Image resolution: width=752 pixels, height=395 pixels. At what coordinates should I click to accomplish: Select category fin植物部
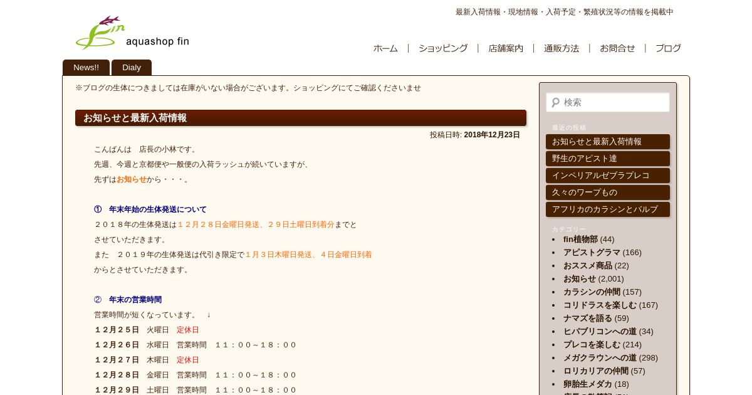(x=580, y=239)
